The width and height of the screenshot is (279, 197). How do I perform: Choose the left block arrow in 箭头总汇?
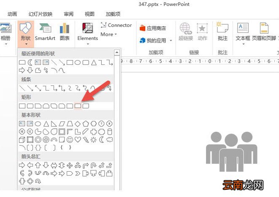pyautogui.click(x=30, y=165)
